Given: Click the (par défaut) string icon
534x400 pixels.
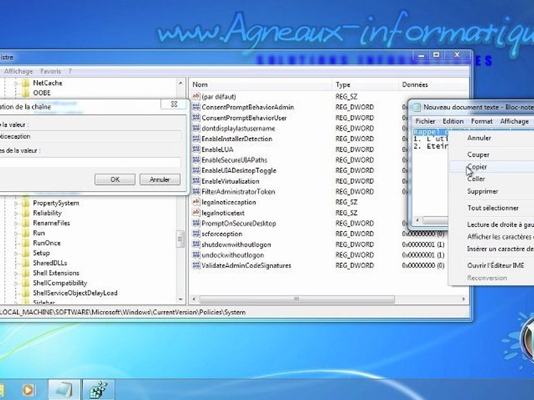Looking at the screenshot, I should (196, 96).
